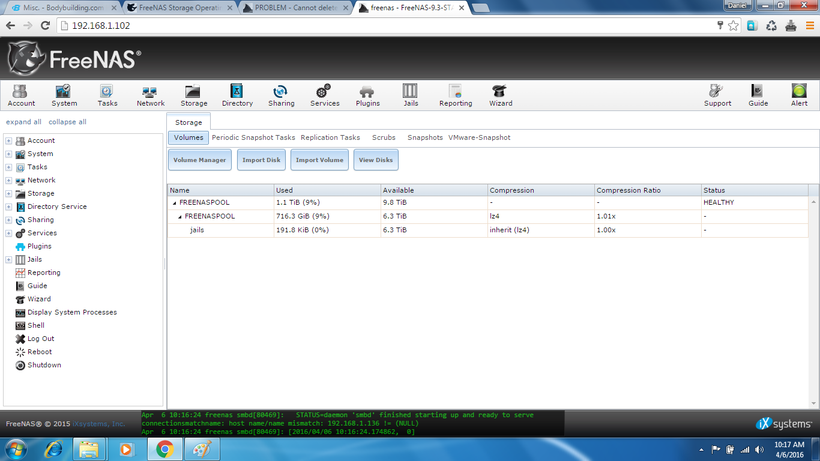The image size is (820, 461).
Task: Collapse the FREENASPOOL dataset with lz4
Action: (180, 217)
